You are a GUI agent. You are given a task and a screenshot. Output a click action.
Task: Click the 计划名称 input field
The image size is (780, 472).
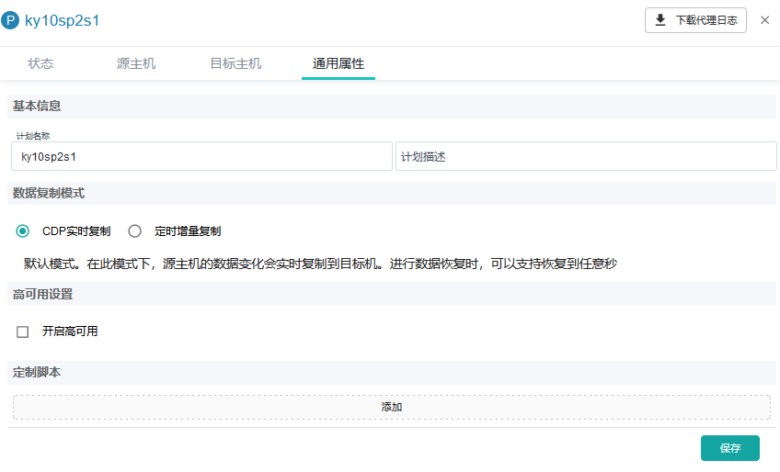pos(202,157)
